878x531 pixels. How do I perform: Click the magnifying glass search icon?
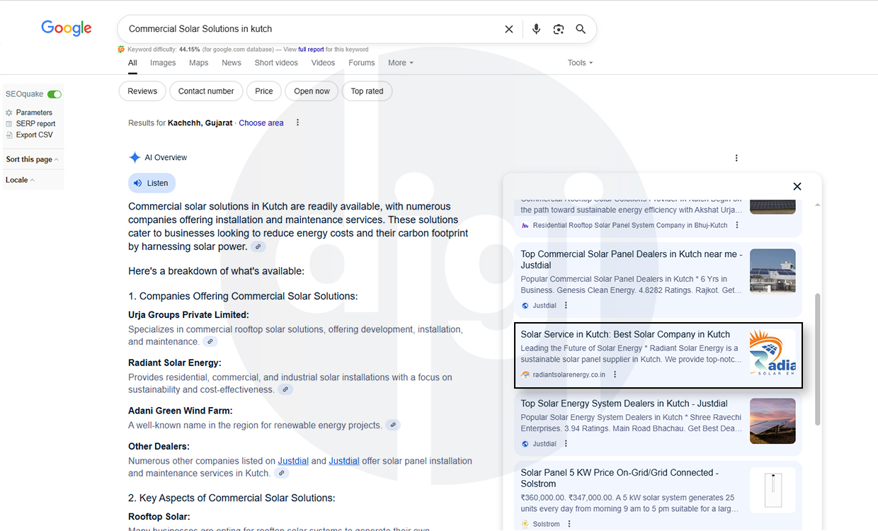click(x=581, y=29)
